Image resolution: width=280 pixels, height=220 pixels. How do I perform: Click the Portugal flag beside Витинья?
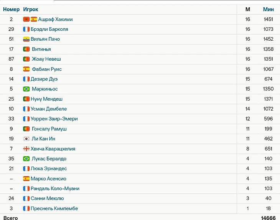[26, 49]
